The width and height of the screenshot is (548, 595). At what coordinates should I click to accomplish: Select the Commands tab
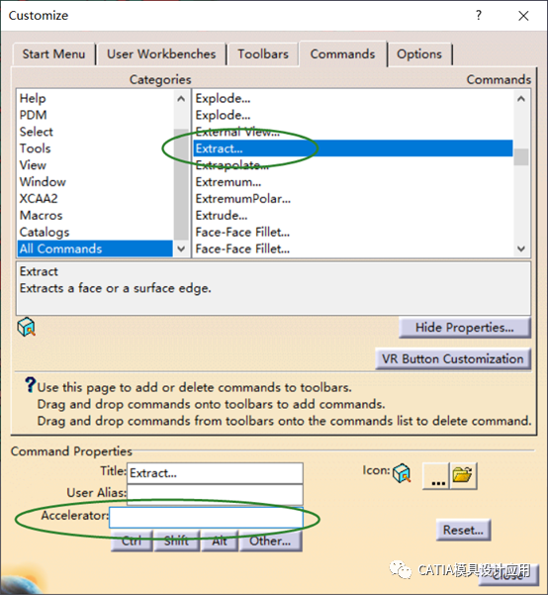(342, 54)
